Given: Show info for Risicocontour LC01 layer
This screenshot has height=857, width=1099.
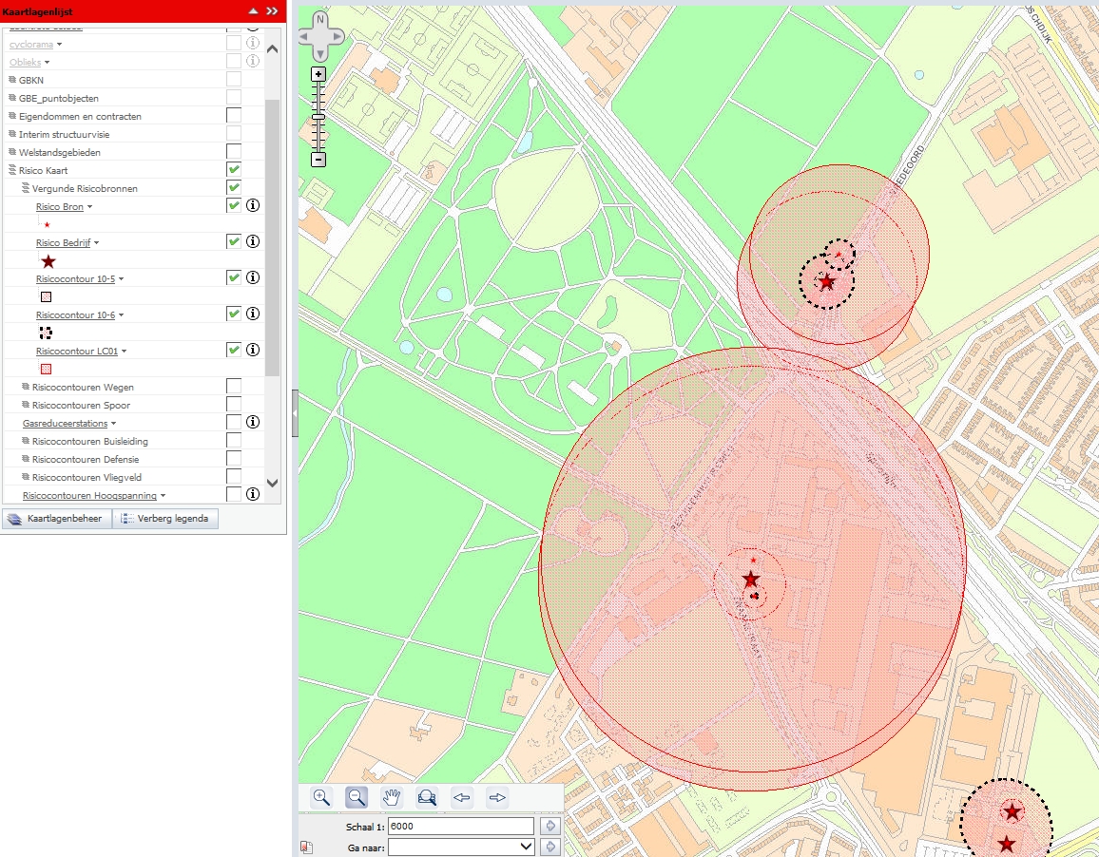Looking at the screenshot, I should click(x=253, y=350).
